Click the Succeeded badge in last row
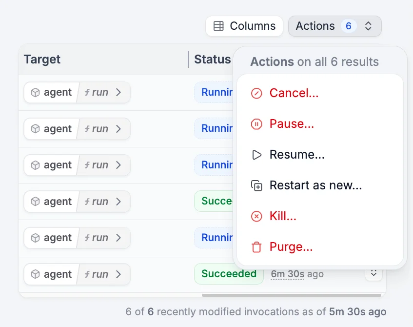Viewport: 413px width, 327px height. pyautogui.click(x=229, y=274)
